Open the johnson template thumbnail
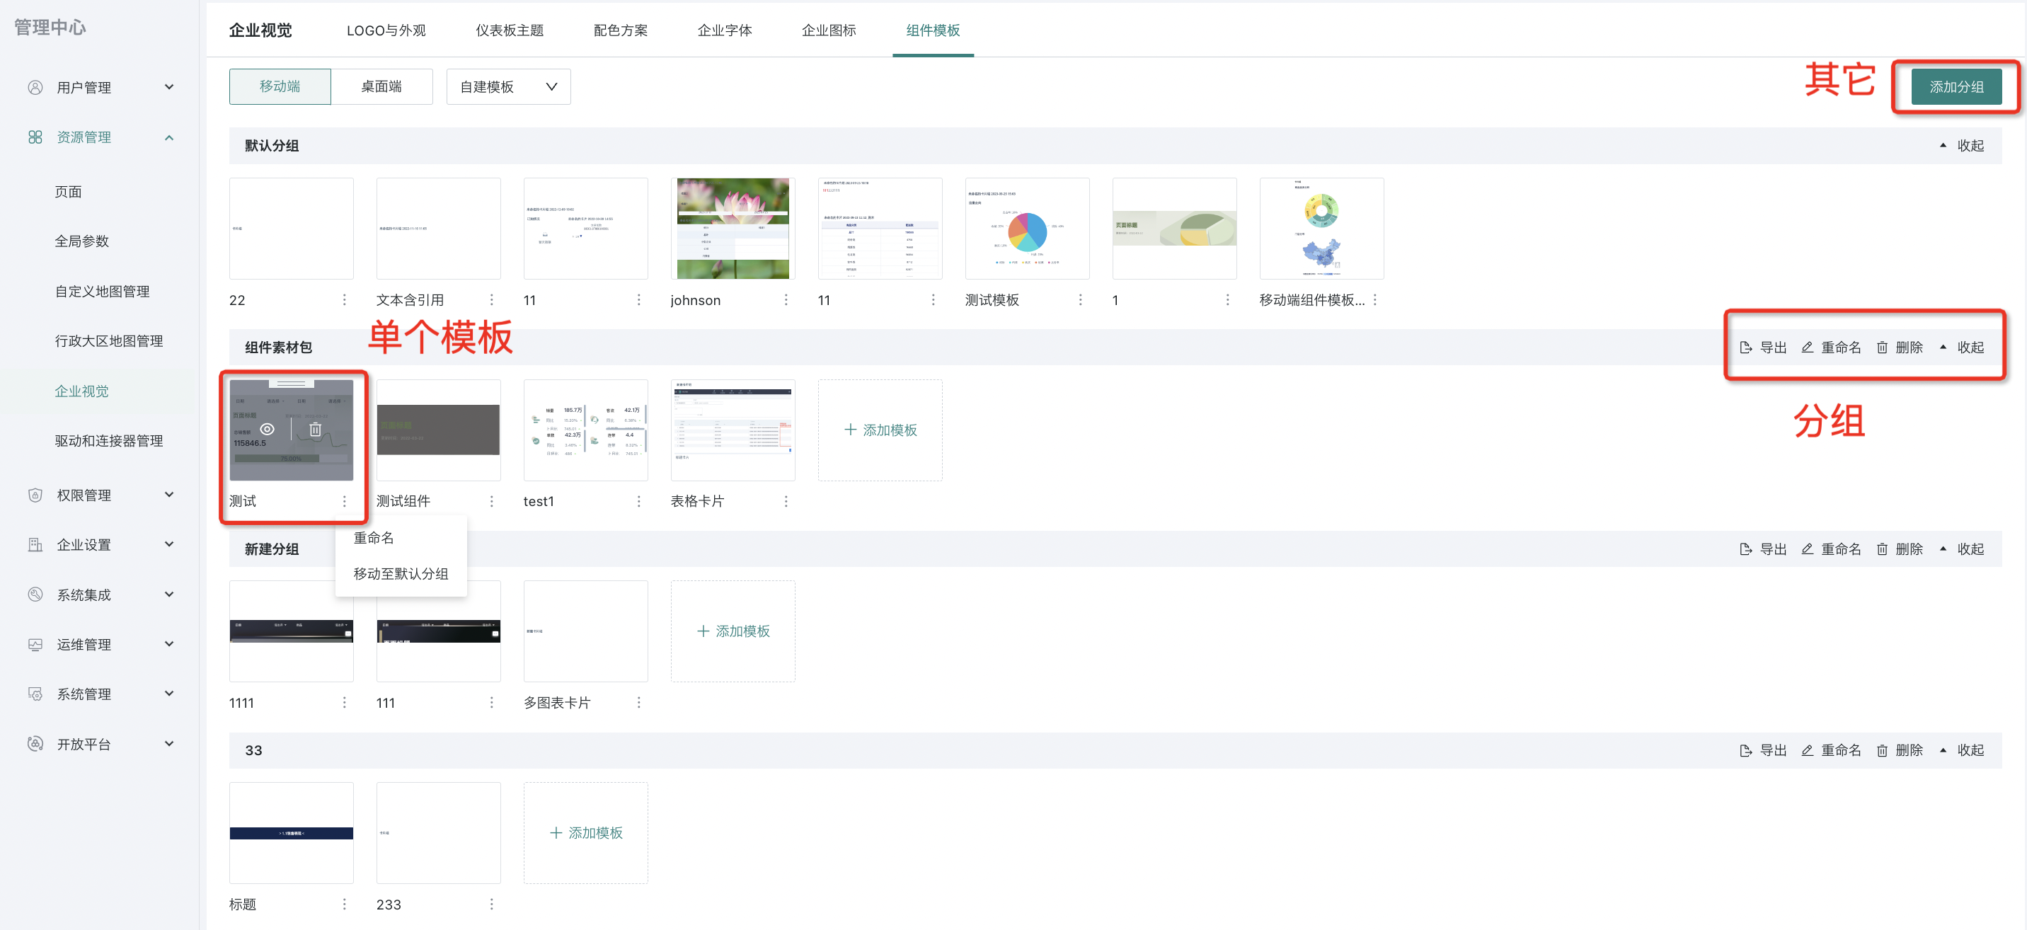This screenshot has height=930, width=2027. [x=733, y=228]
